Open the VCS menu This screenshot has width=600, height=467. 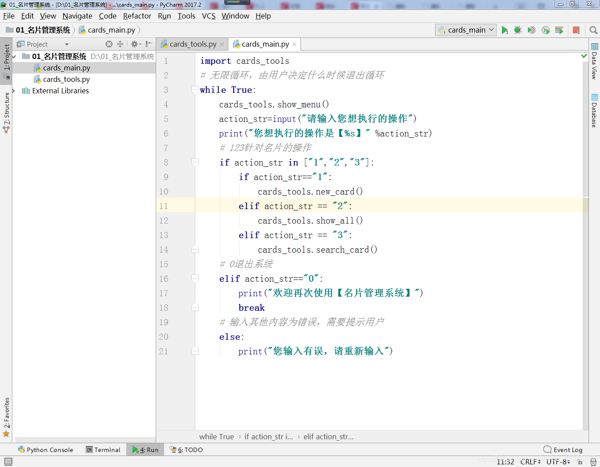click(209, 16)
